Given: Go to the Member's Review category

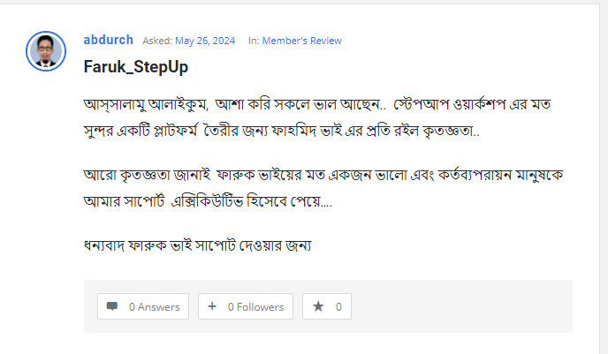Looking at the screenshot, I should point(301,41).
